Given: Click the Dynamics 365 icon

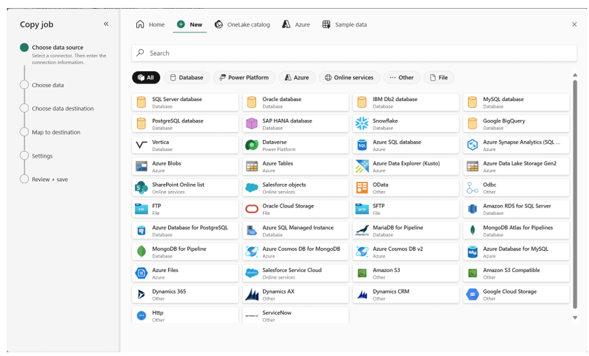Looking at the screenshot, I should (141, 295).
